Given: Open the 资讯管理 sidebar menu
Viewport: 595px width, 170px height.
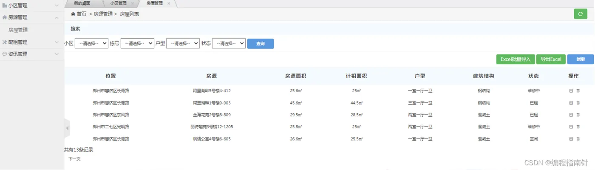Looking at the screenshot, I should click(x=18, y=54).
